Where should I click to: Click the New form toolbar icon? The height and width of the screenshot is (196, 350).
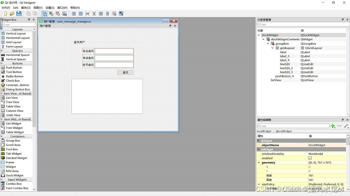pos(5,13)
